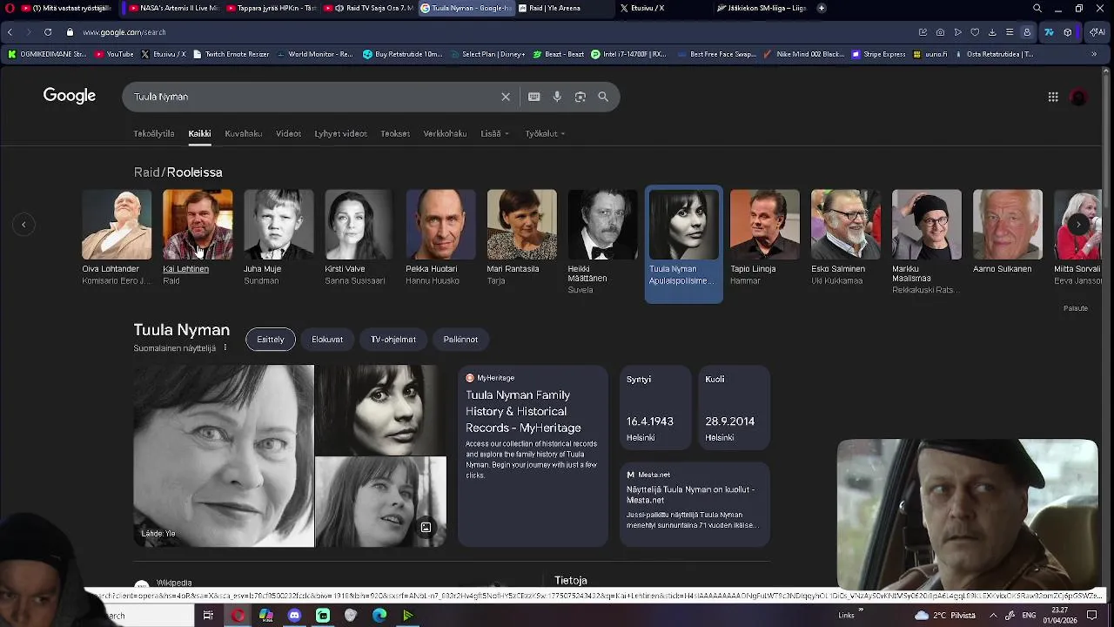Open YouTube bookmark in bookmarks bar

114,54
